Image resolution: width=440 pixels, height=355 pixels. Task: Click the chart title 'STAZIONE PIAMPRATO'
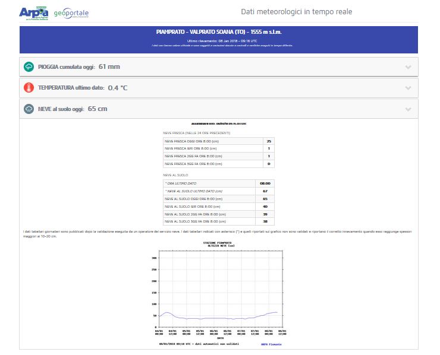point(218,243)
